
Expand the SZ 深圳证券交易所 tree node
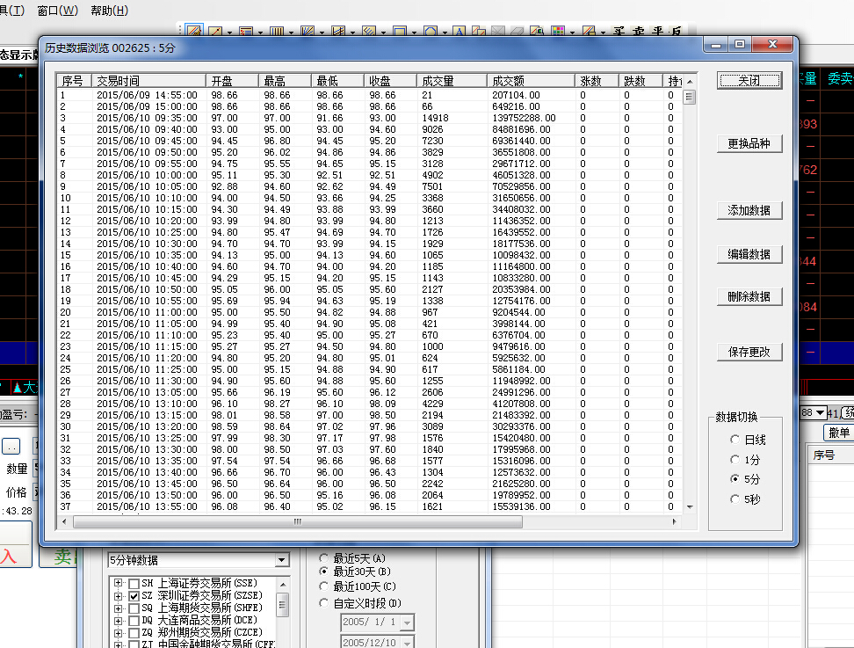(119, 596)
